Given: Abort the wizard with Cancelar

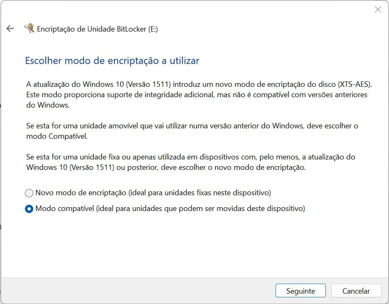Looking at the screenshot, I should click(x=356, y=291).
